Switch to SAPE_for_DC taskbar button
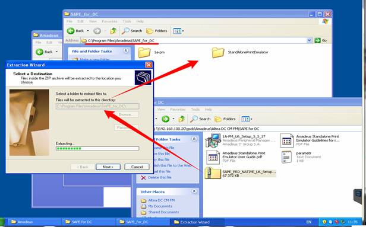The height and width of the screenshot is (227, 366). point(143,222)
